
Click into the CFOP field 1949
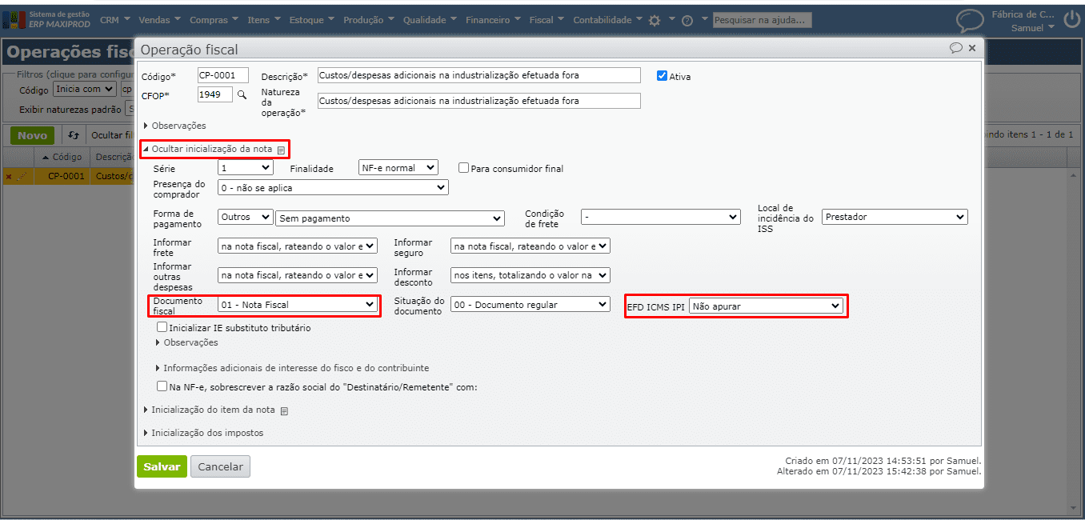pyautogui.click(x=215, y=94)
